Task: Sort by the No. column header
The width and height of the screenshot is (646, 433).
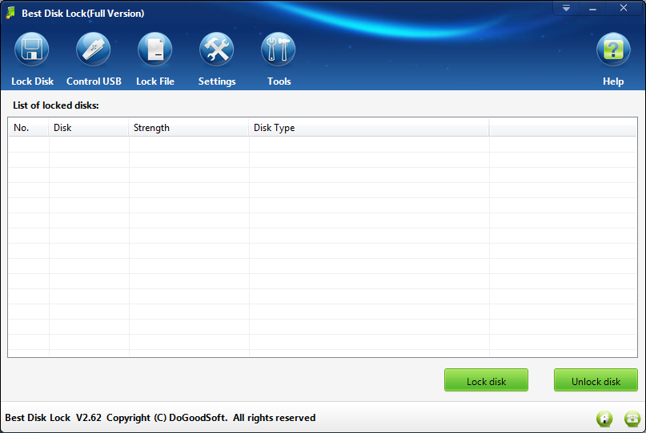Action: tap(29, 128)
